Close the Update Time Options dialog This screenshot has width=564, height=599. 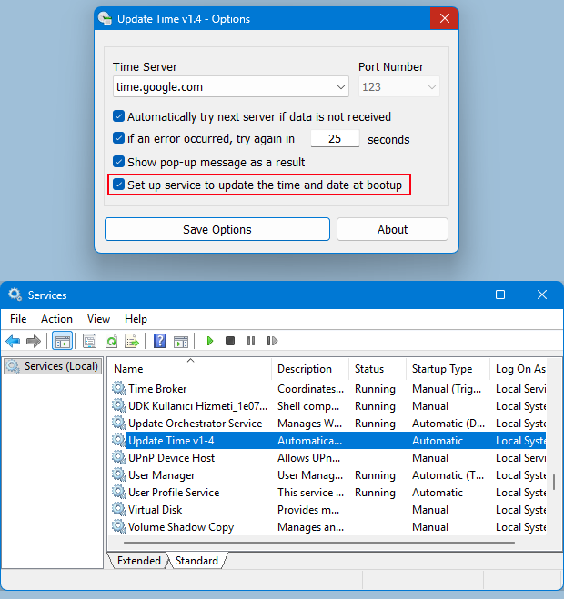[x=444, y=18]
